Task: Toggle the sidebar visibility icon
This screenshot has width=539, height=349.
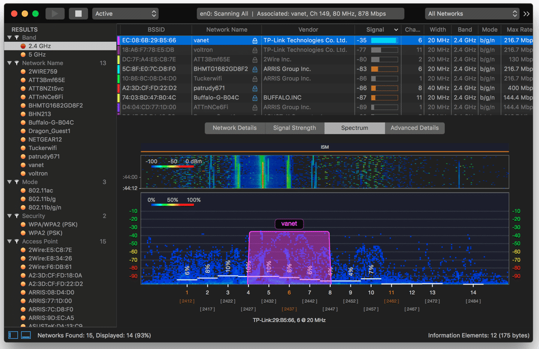Action: click(13, 335)
